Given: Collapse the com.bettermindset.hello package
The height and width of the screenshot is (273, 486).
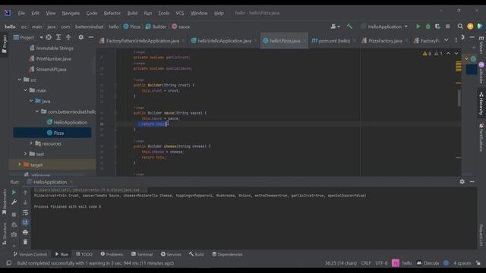Looking at the screenshot, I should pos(37,111).
